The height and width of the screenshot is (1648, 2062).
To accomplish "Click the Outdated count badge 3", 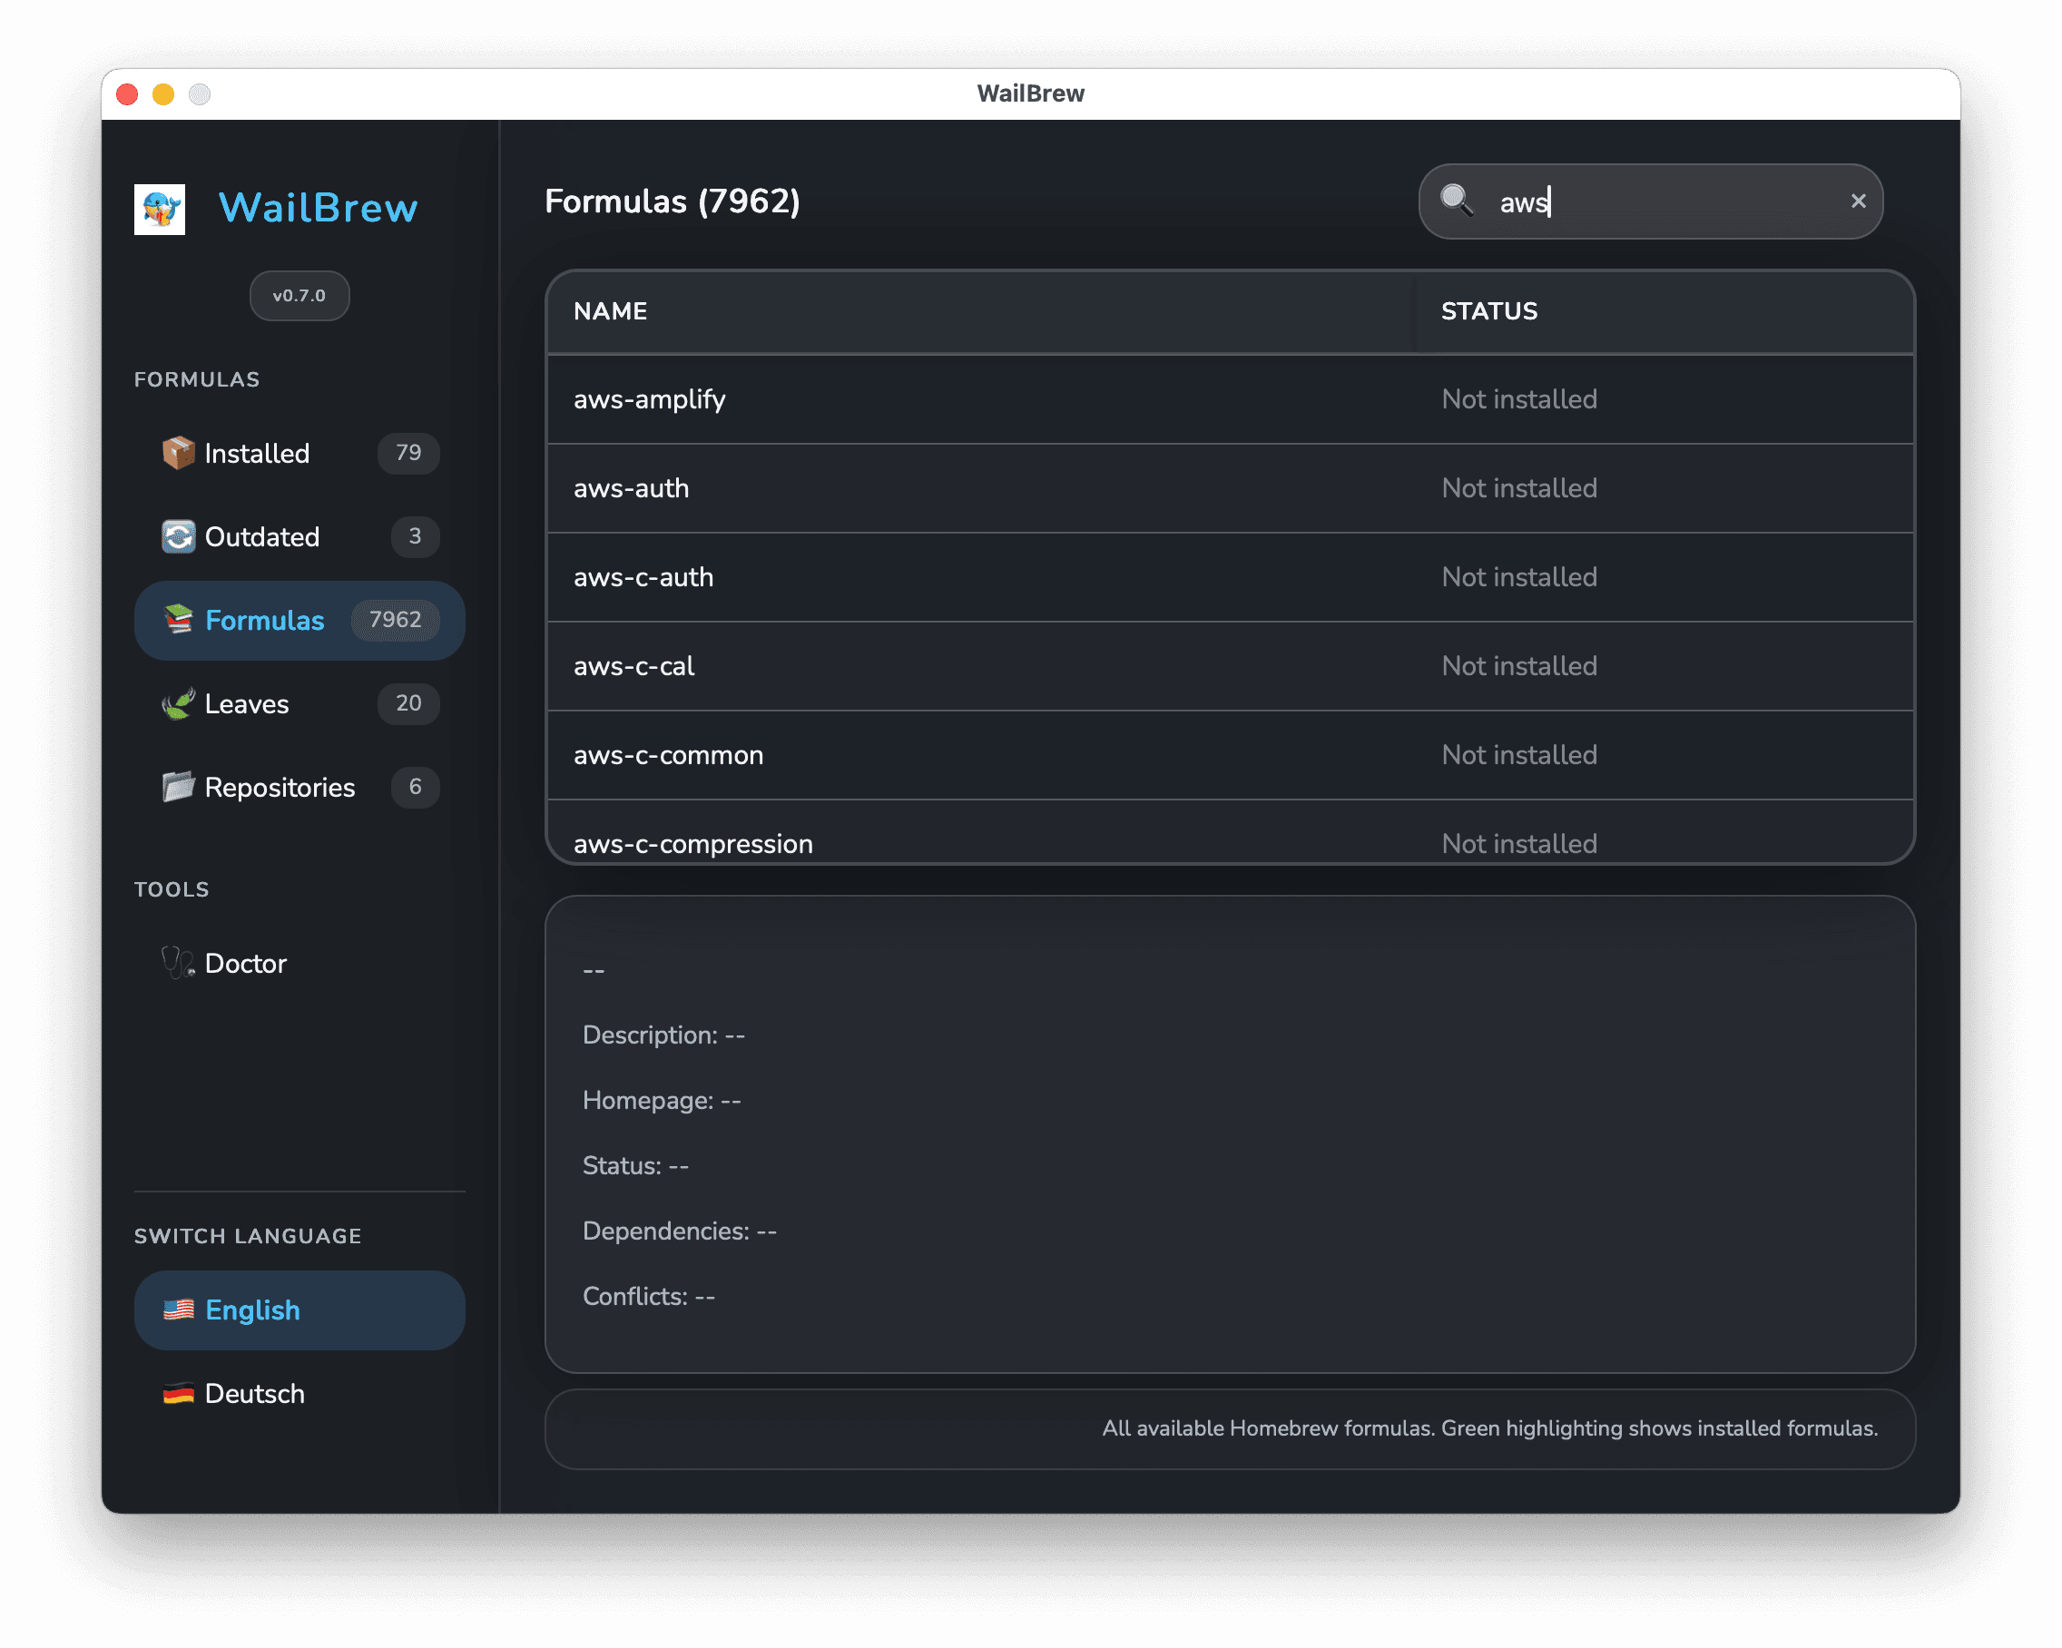I will coord(415,536).
